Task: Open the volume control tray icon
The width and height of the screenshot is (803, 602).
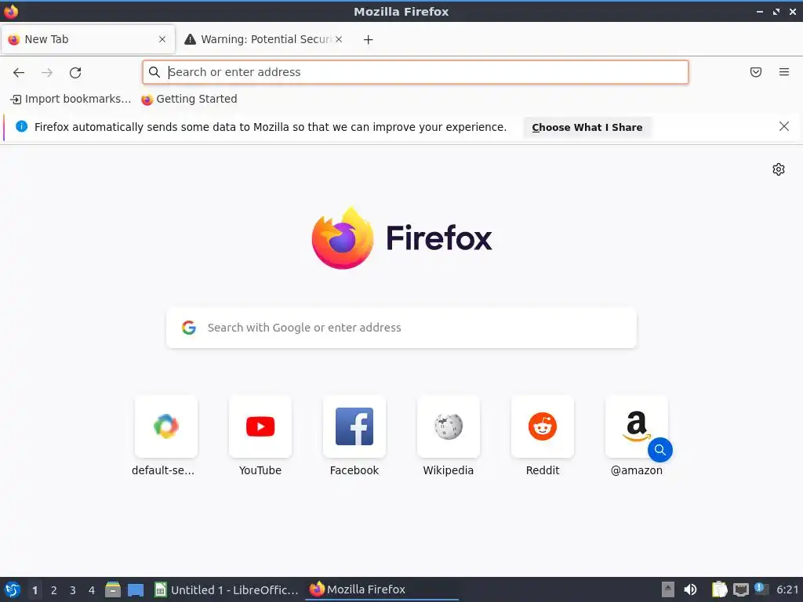Action: [690, 589]
